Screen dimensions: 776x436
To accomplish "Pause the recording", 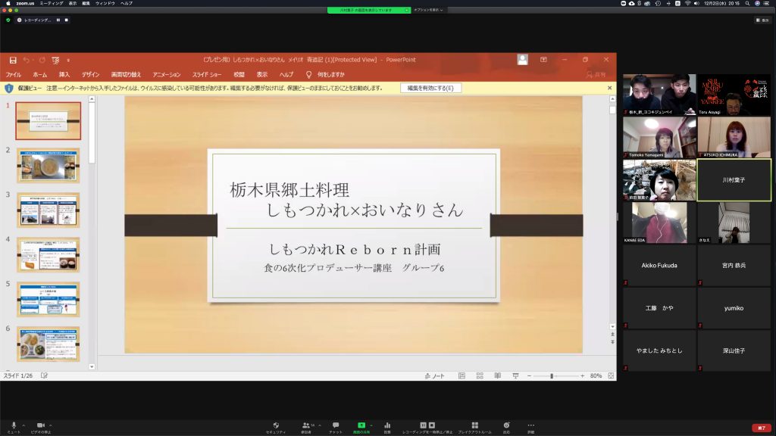I will (424, 424).
